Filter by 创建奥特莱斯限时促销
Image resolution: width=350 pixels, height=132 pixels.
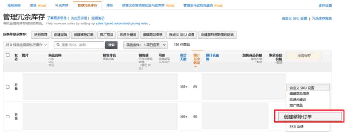pyautogui.click(x=217, y=34)
